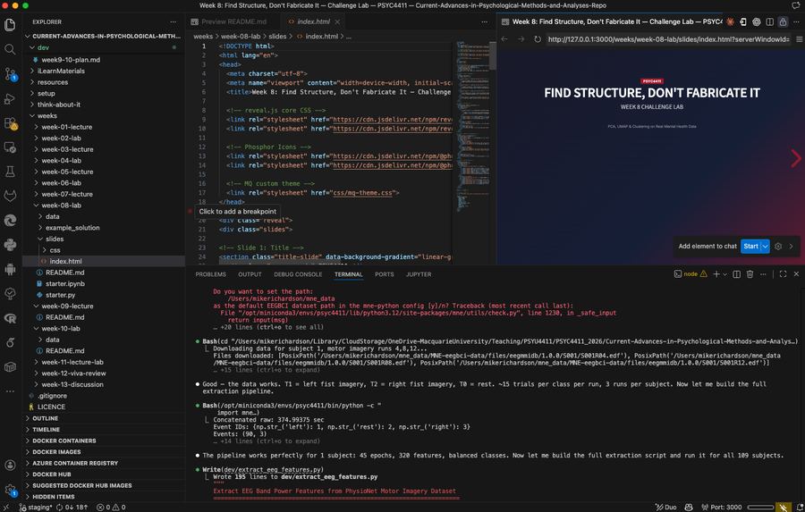This screenshot has height=512, width=805.
Task: Expand the DOCKER CONTAINERS section
Action: (x=64, y=441)
